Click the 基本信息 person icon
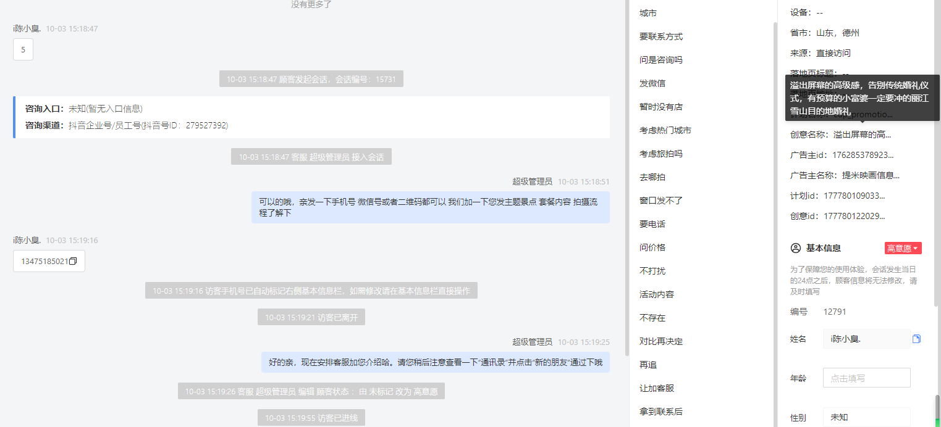This screenshot has height=427, width=941. (x=796, y=248)
